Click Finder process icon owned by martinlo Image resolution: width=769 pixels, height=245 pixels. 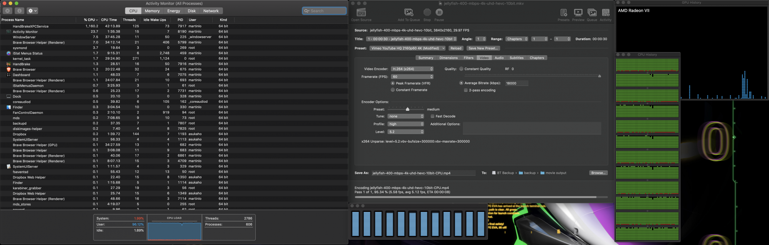pos(8,107)
